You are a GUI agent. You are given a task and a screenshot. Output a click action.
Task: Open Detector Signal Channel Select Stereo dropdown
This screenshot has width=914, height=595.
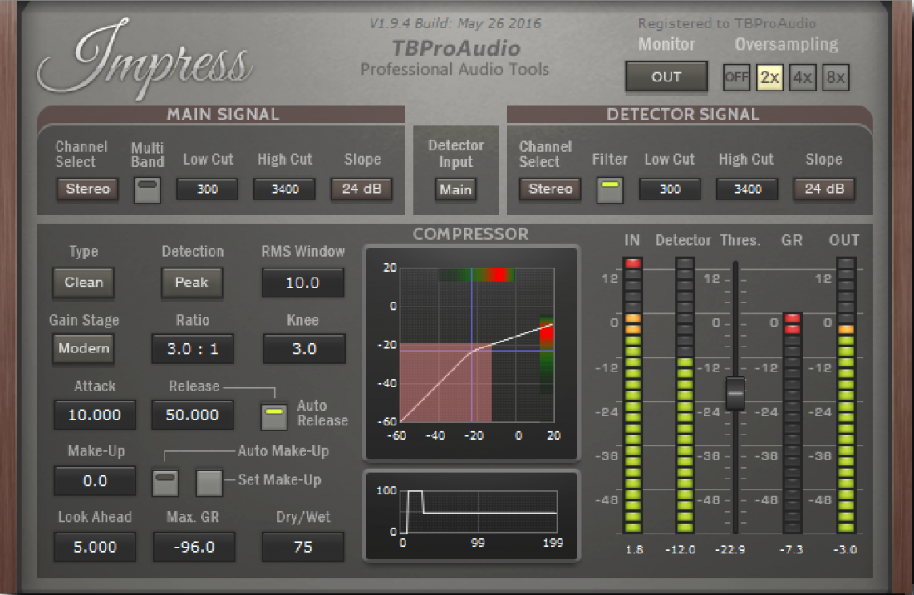(x=550, y=189)
